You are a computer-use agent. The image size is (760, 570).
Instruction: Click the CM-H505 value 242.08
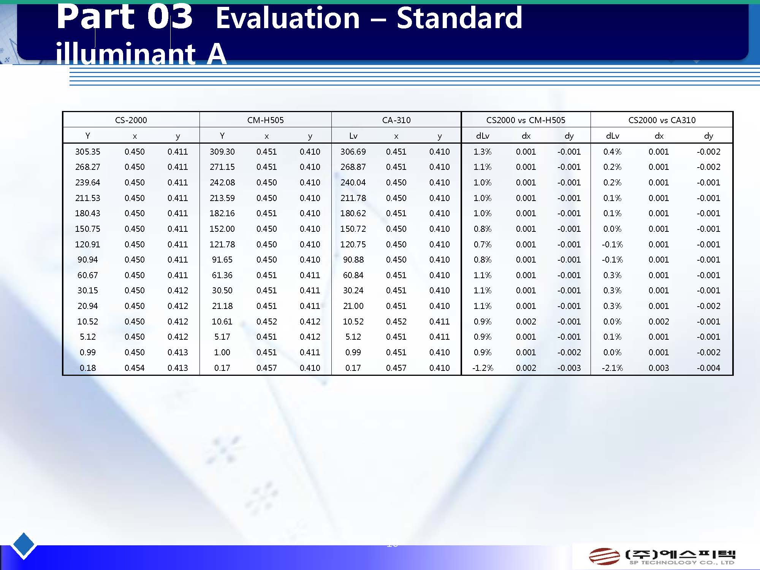(x=222, y=182)
